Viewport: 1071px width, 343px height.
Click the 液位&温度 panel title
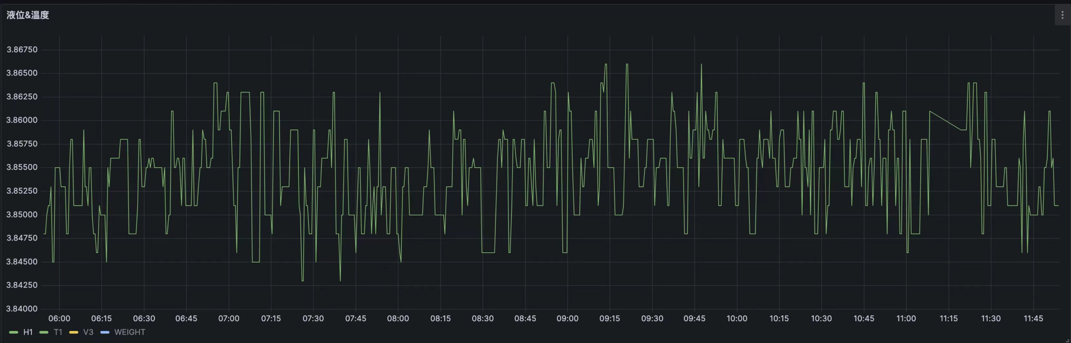[28, 15]
